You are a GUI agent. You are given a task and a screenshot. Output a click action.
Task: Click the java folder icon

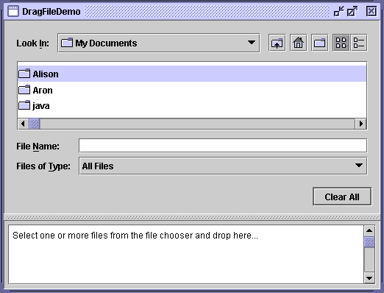pyautogui.click(x=24, y=105)
